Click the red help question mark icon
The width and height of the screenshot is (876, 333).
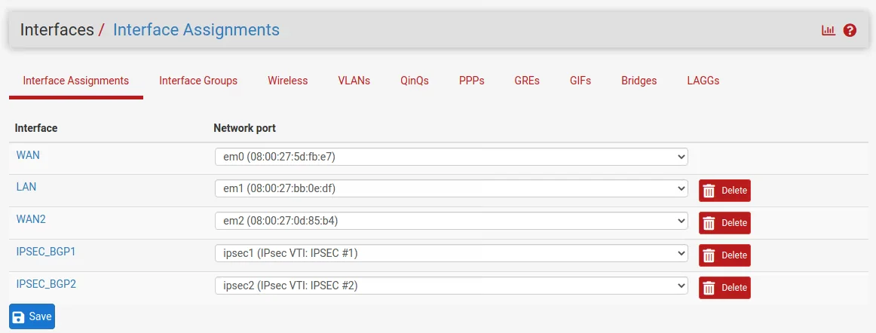click(850, 31)
